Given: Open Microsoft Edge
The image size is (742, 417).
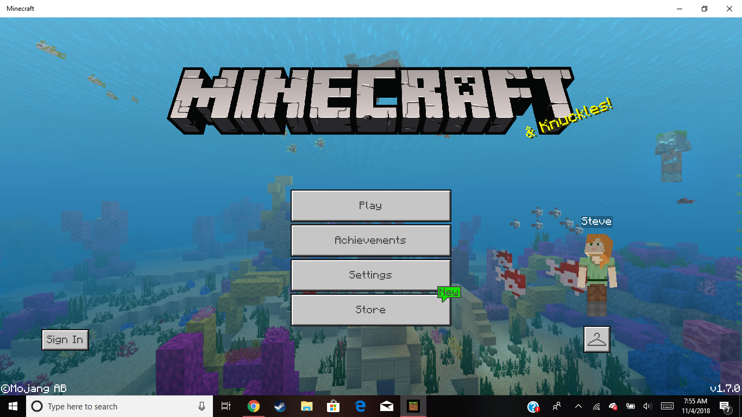Looking at the screenshot, I should (x=360, y=406).
